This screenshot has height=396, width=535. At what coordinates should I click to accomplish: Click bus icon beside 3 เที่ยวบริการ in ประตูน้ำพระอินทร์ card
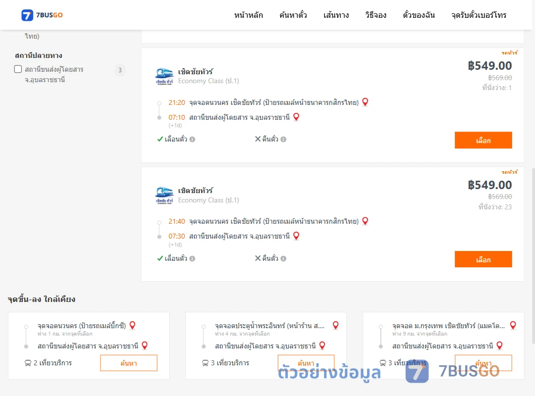pyautogui.click(x=205, y=363)
